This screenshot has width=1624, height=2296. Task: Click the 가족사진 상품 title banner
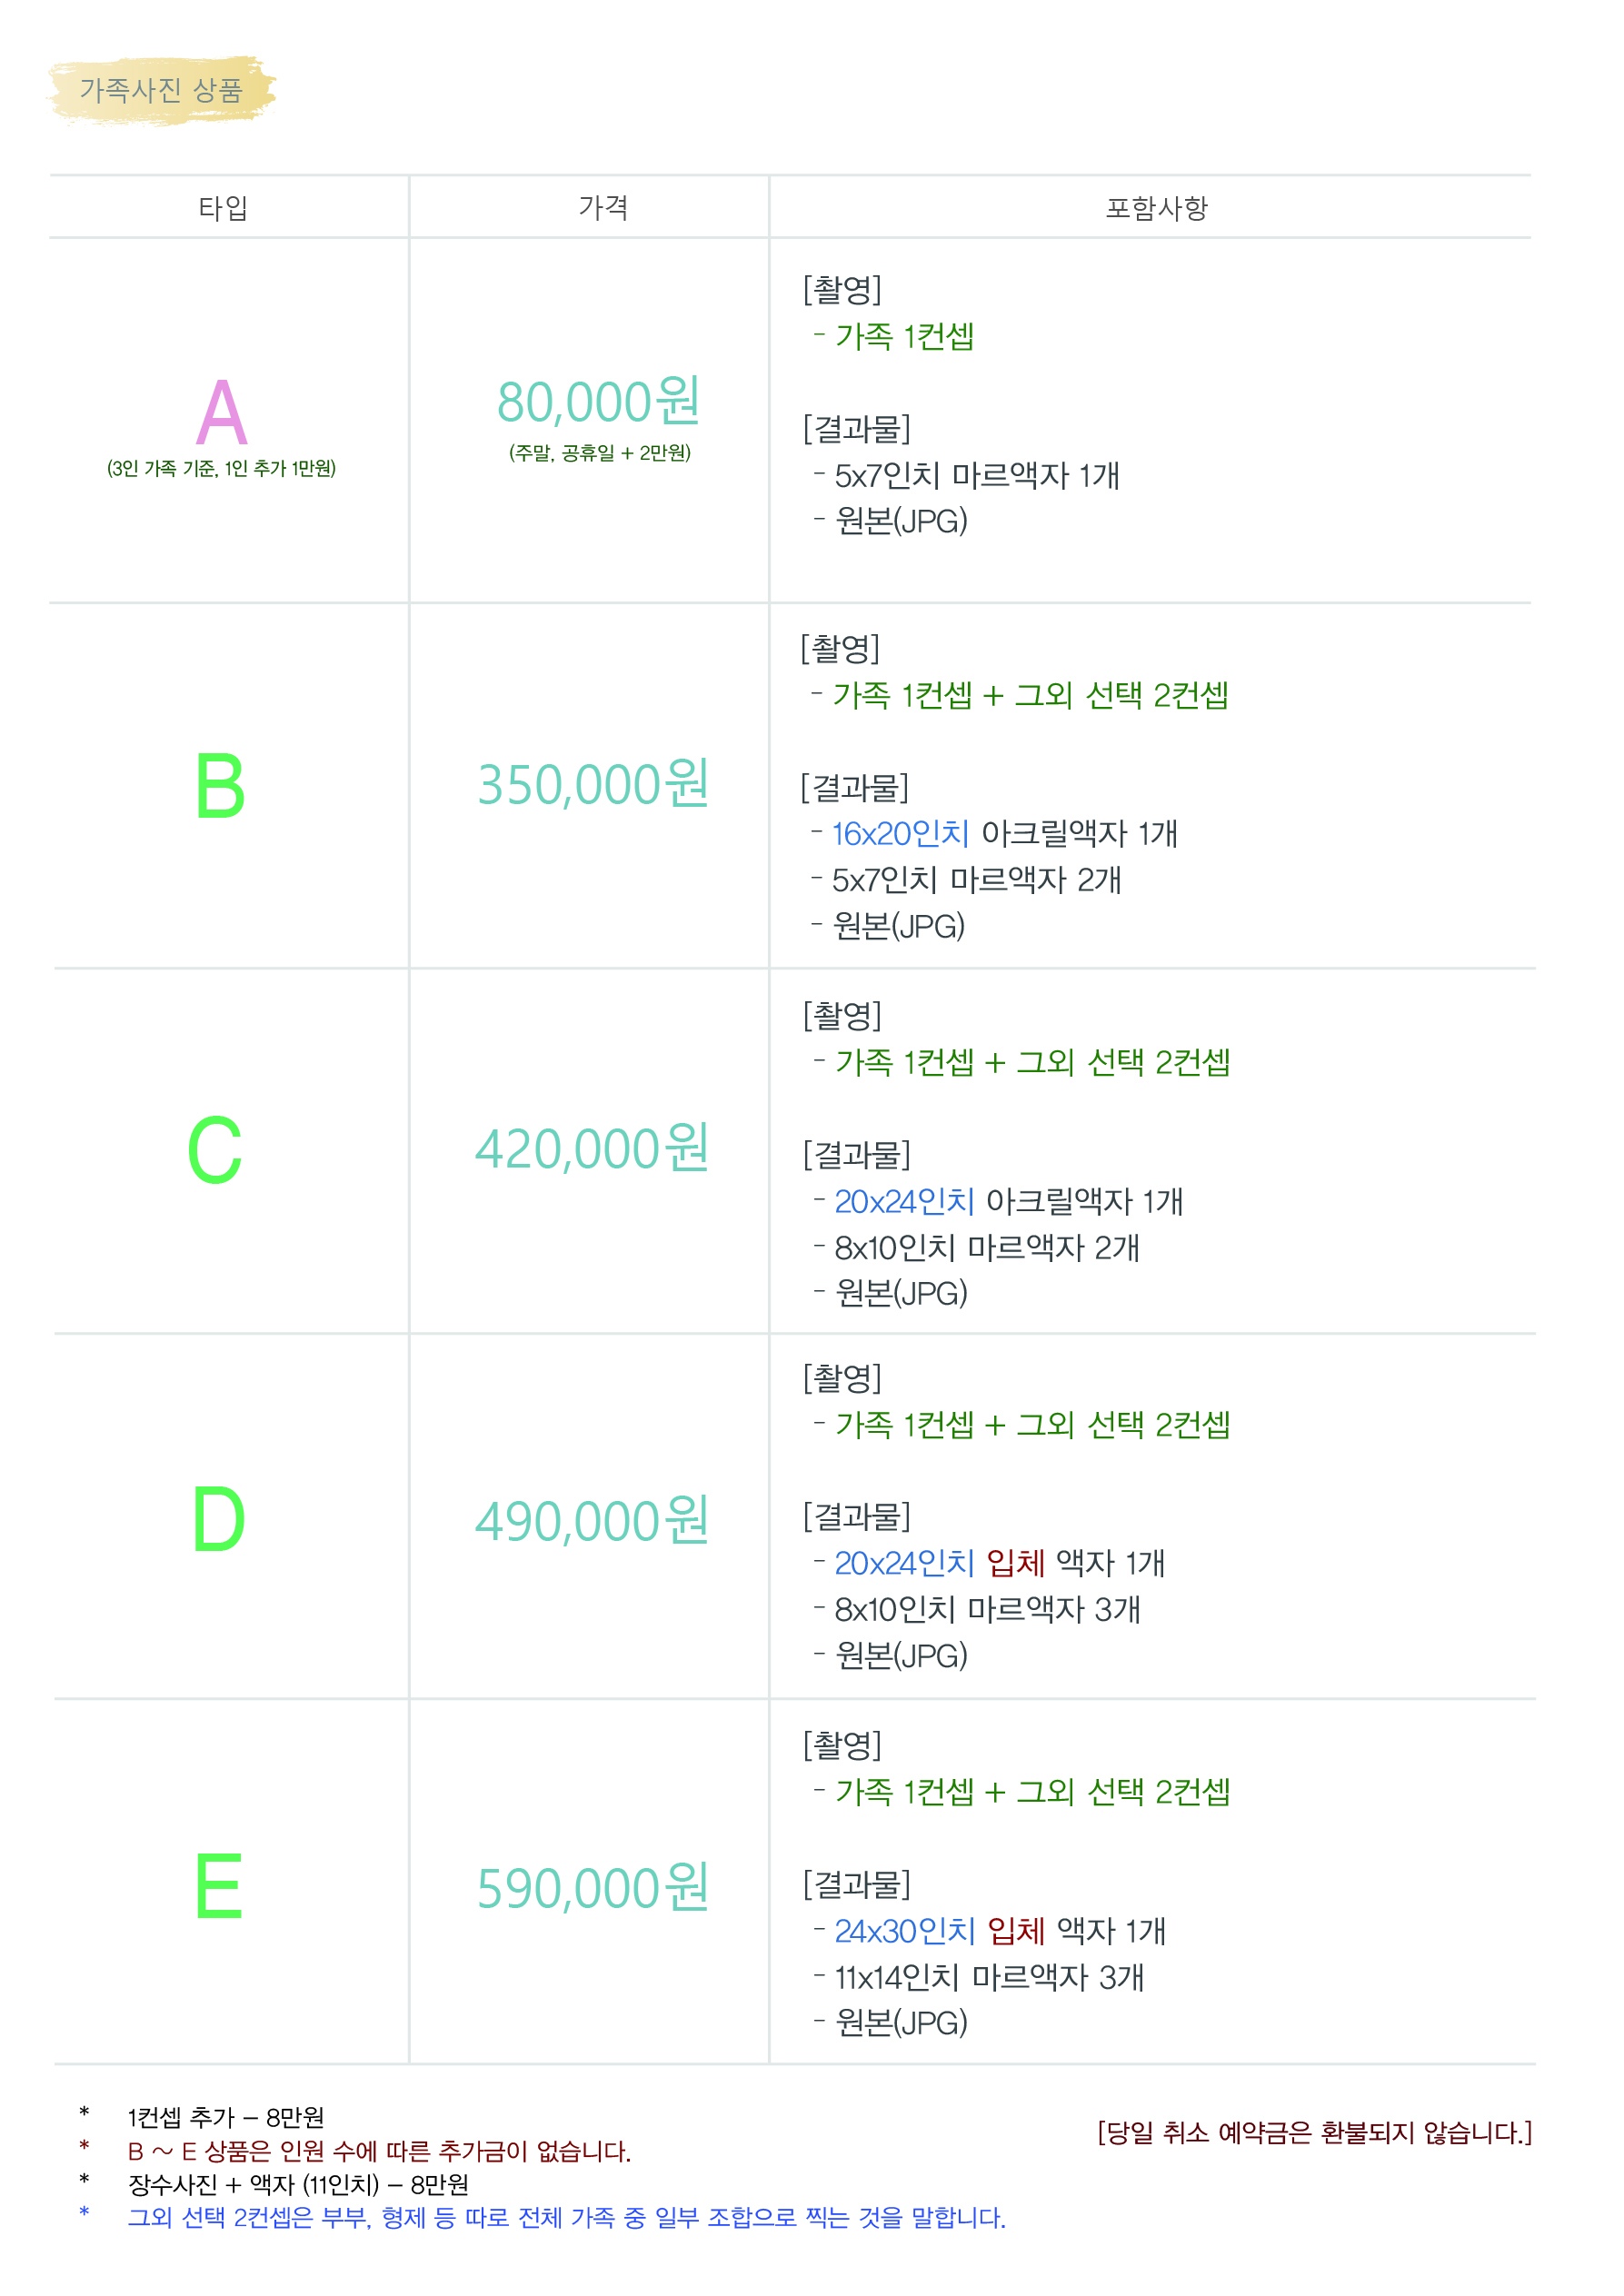tap(162, 91)
